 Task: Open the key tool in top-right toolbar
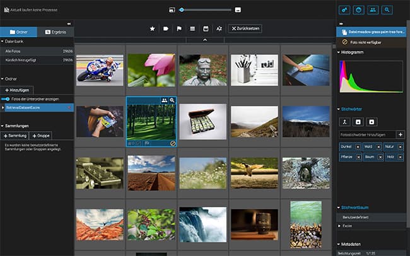click(344, 10)
